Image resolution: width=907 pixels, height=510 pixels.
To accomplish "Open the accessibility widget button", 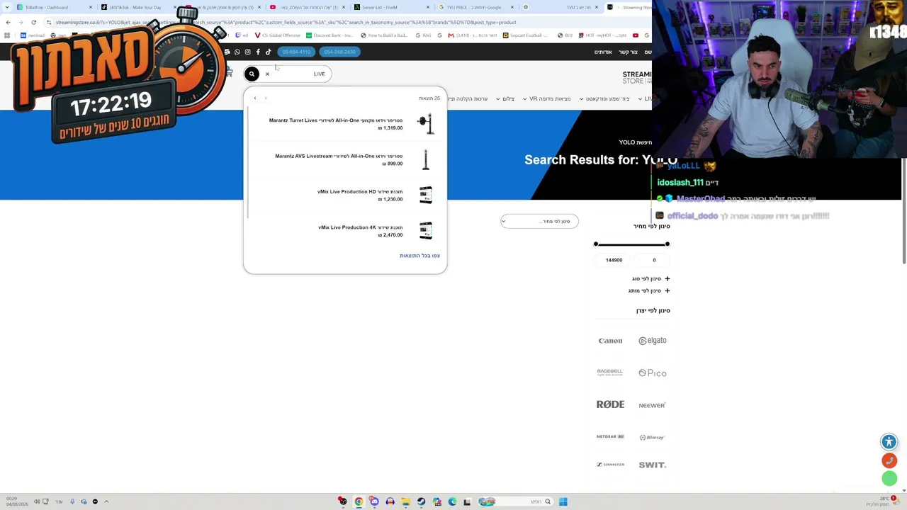I will point(889,442).
